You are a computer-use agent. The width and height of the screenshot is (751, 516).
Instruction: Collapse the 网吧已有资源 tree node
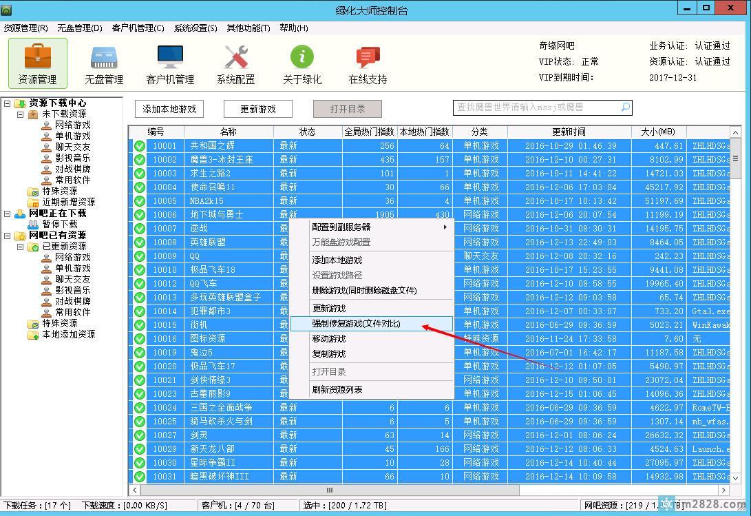pos(8,236)
